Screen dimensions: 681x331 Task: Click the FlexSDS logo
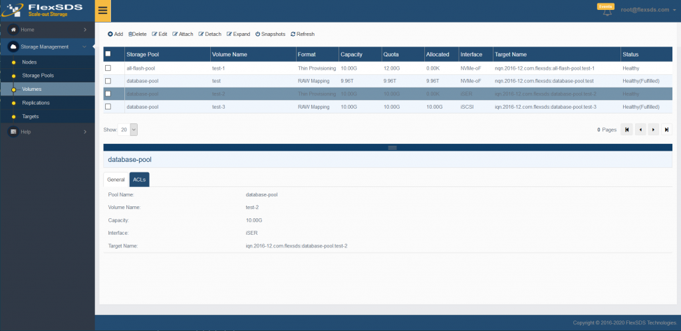tap(43, 10)
